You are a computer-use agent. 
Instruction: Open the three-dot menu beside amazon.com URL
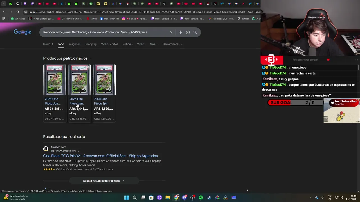pos(79,151)
